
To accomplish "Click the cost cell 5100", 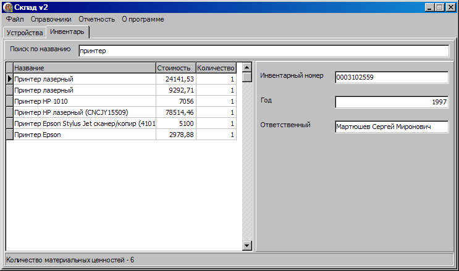I will 176,123.
